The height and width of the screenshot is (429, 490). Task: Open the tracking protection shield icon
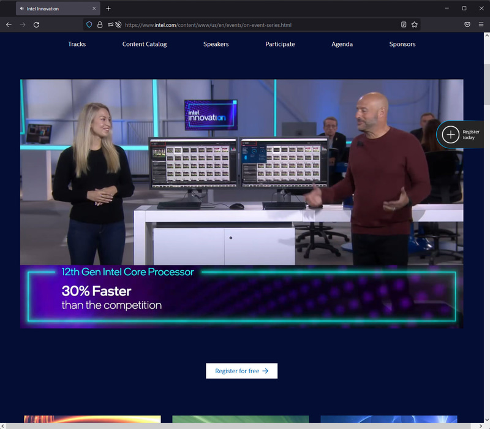tap(89, 25)
